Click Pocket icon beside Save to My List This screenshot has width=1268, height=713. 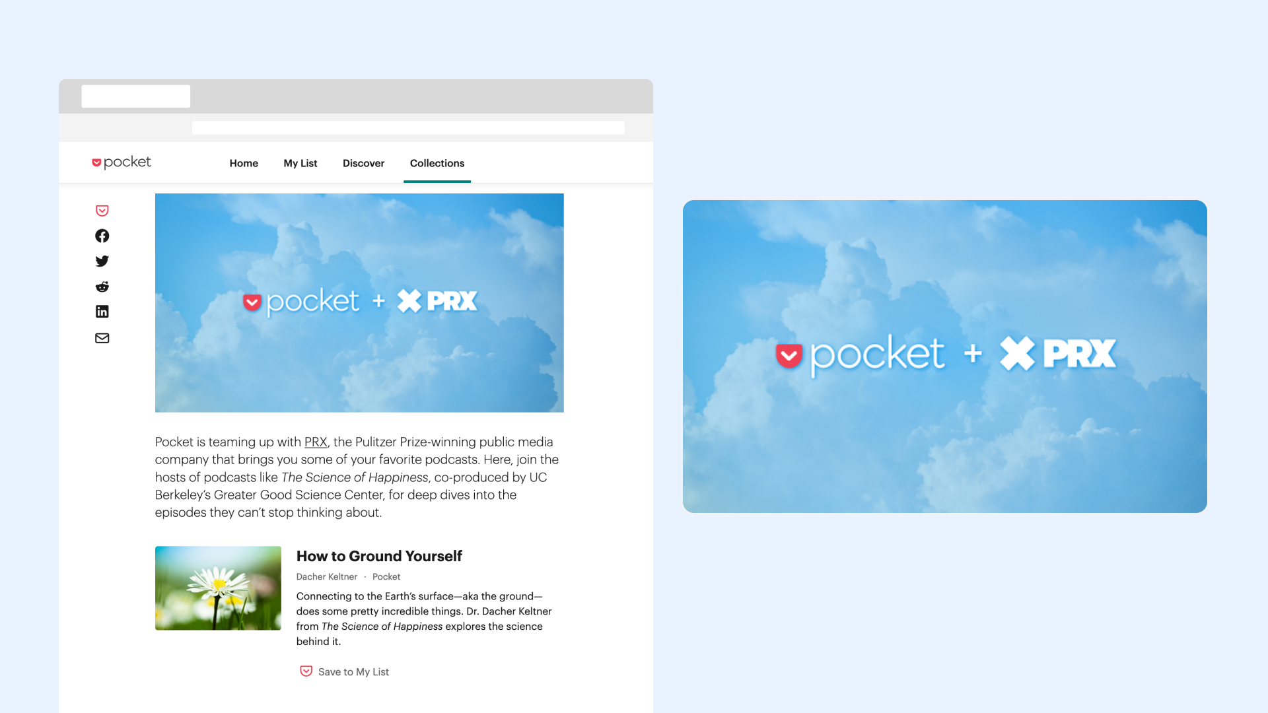(x=306, y=671)
